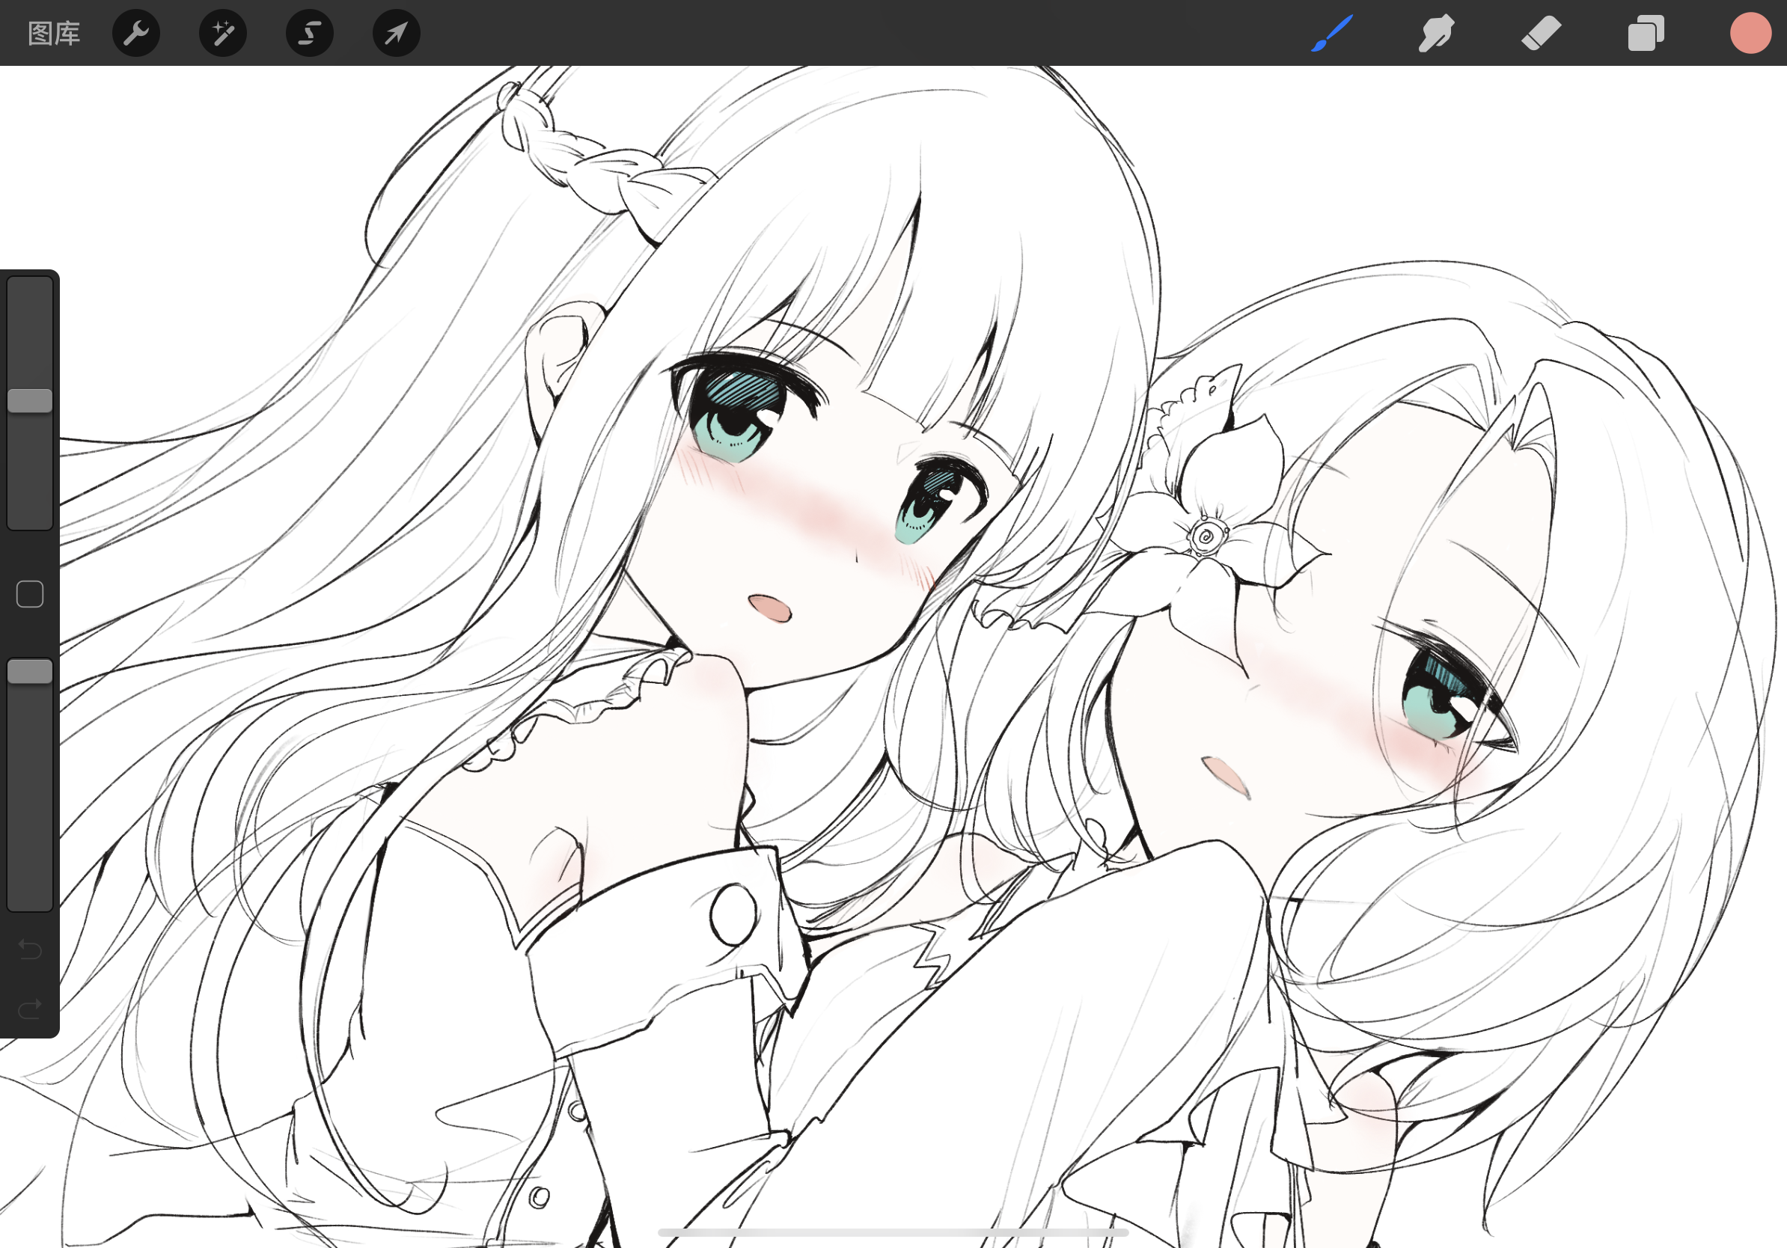Open the Layers panel
Image resolution: width=1787 pixels, height=1248 pixels.
tap(1646, 34)
